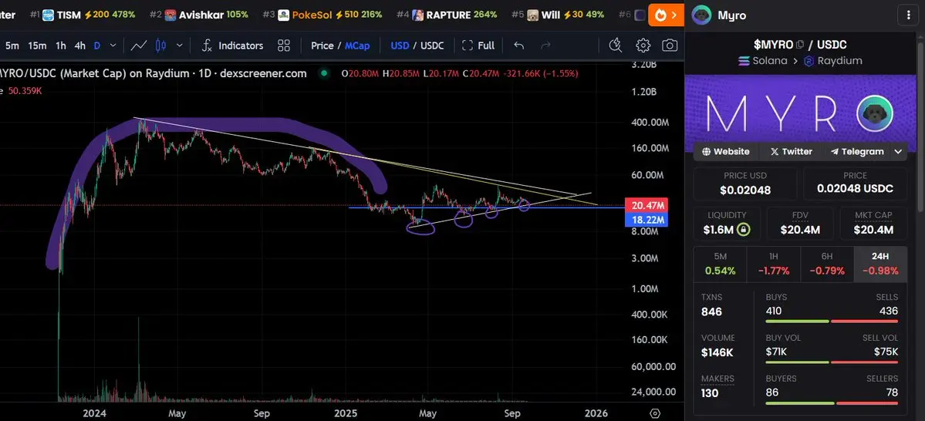Click the TXNS 846 value

point(711,312)
